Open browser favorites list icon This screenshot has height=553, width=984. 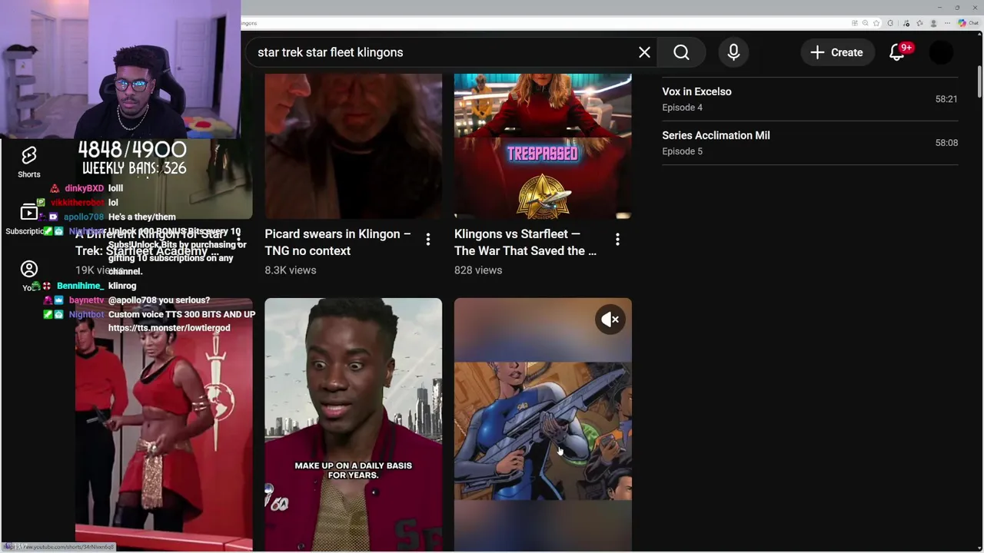(919, 23)
